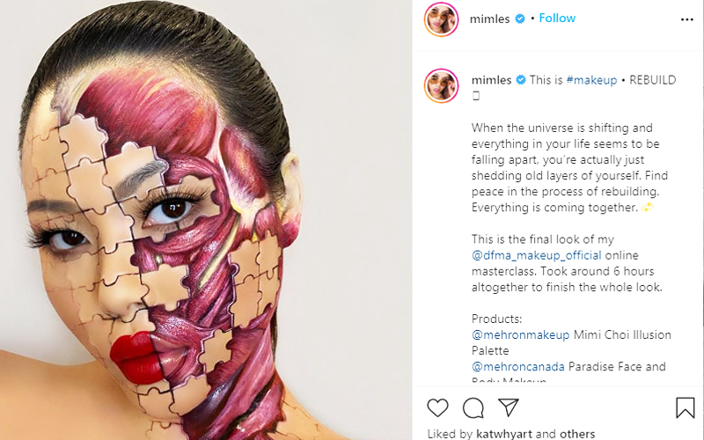704x440 pixels.
Task: Open the comment speech bubble icon
Action: click(473, 407)
